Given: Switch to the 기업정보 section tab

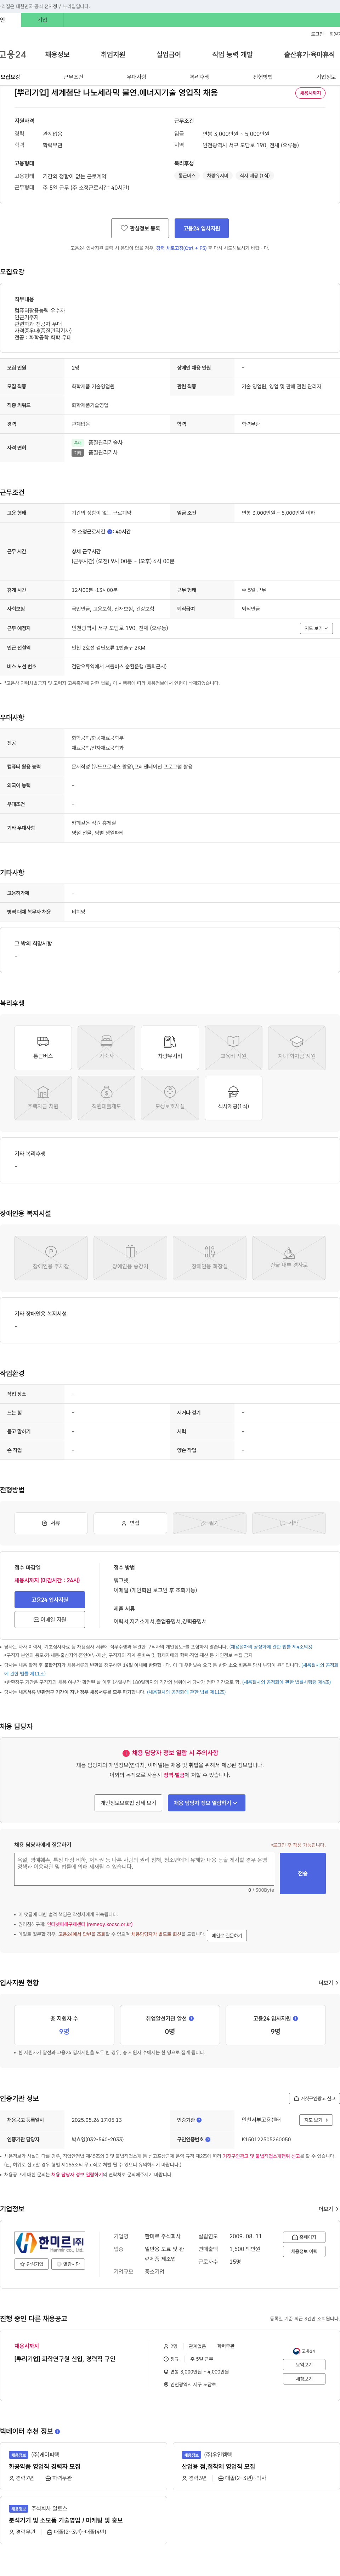Looking at the screenshot, I should 326,77.
